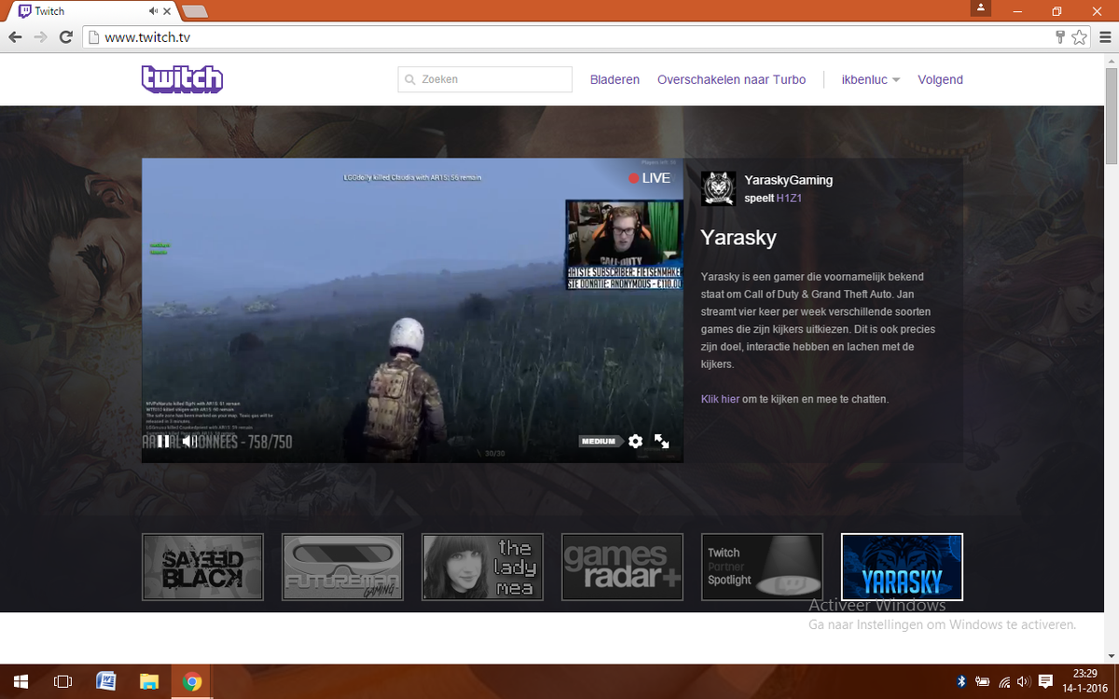Toggle fullscreen mode in the video player

661,442
